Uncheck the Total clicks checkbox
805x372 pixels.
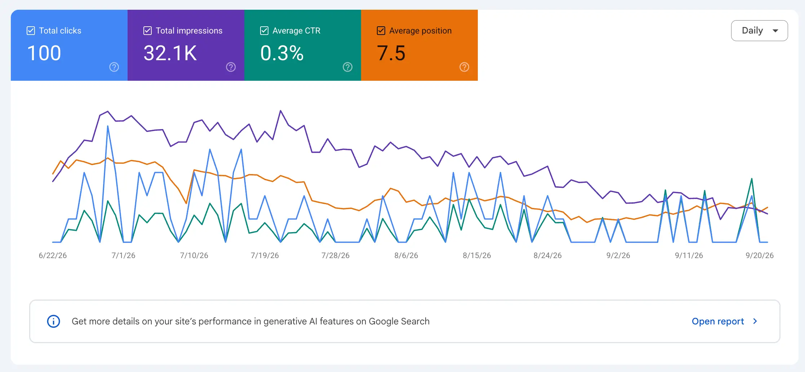(31, 31)
